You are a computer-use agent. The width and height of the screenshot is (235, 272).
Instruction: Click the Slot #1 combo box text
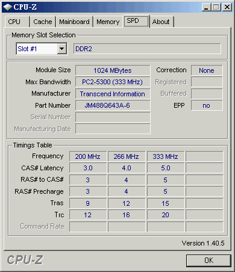(x=27, y=49)
